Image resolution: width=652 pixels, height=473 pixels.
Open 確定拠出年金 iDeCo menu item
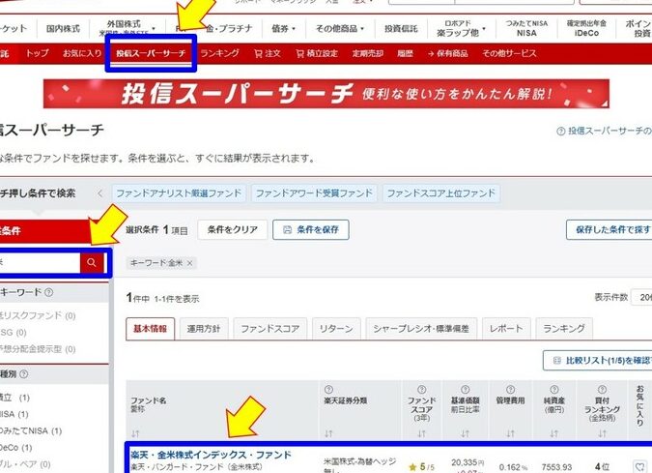pos(586,28)
